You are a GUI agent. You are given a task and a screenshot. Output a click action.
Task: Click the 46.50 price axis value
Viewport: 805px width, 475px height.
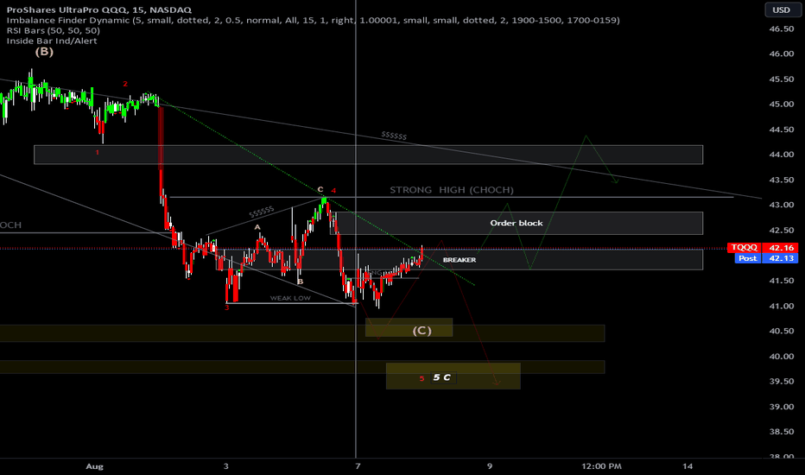pyautogui.click(x=782, y=28)
